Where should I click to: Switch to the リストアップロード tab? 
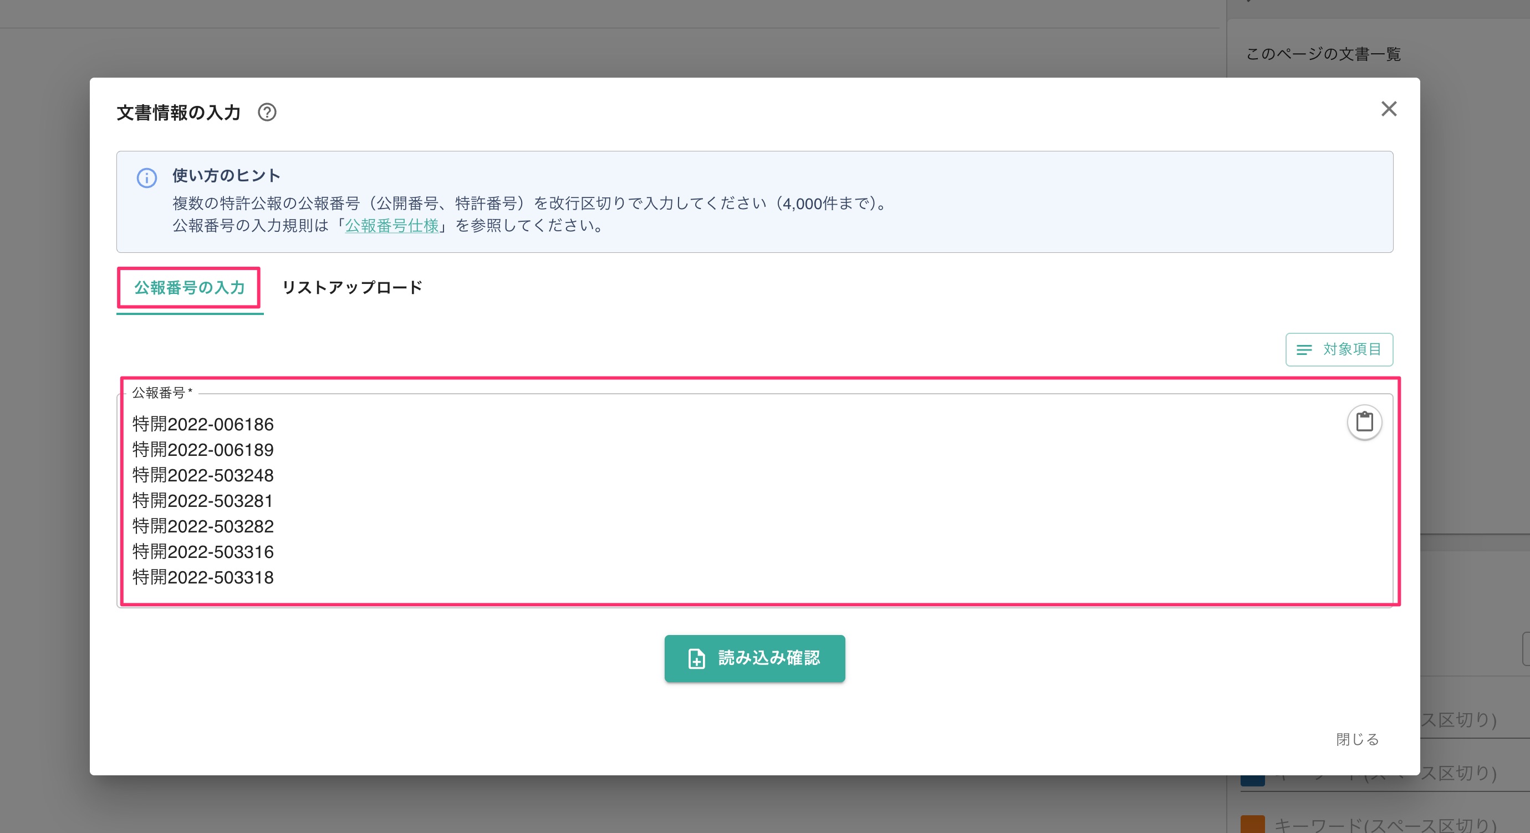pyautogui.click(x=351, y=288)
